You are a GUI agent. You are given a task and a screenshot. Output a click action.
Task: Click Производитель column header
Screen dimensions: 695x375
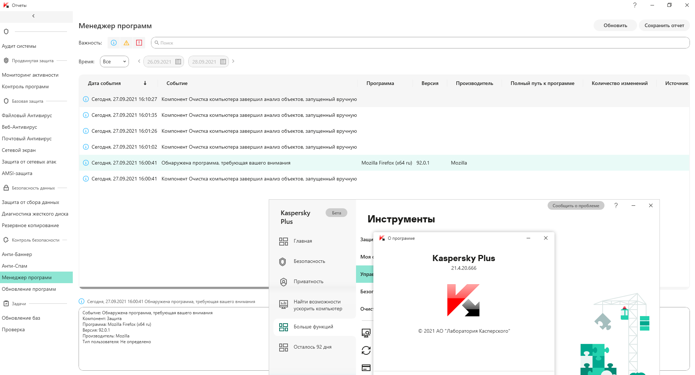click(474, 83)
